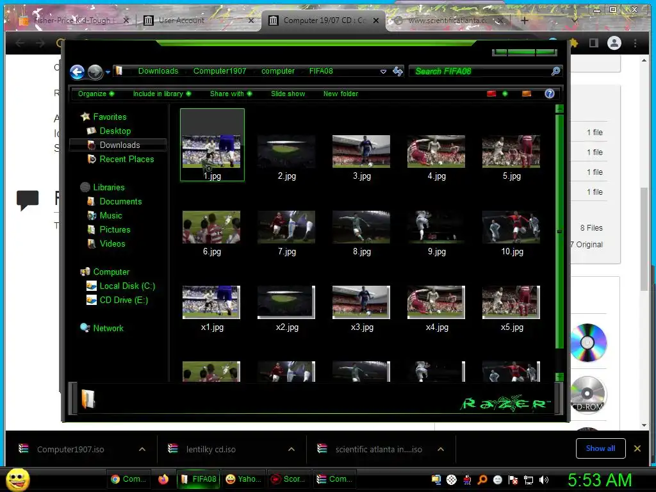Open the Organize menu
The width and height of the screenshot is (656, 492).
[96, 94]
